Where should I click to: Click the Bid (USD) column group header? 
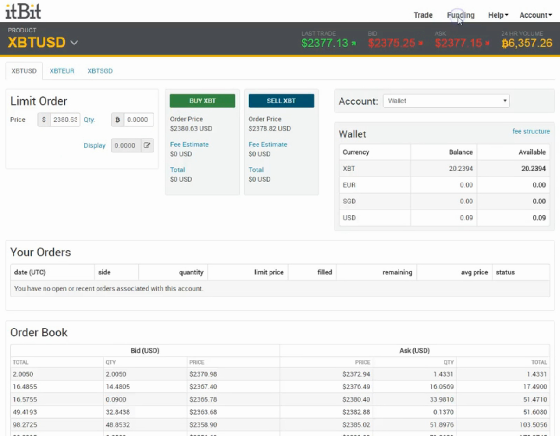click(145, 351)
